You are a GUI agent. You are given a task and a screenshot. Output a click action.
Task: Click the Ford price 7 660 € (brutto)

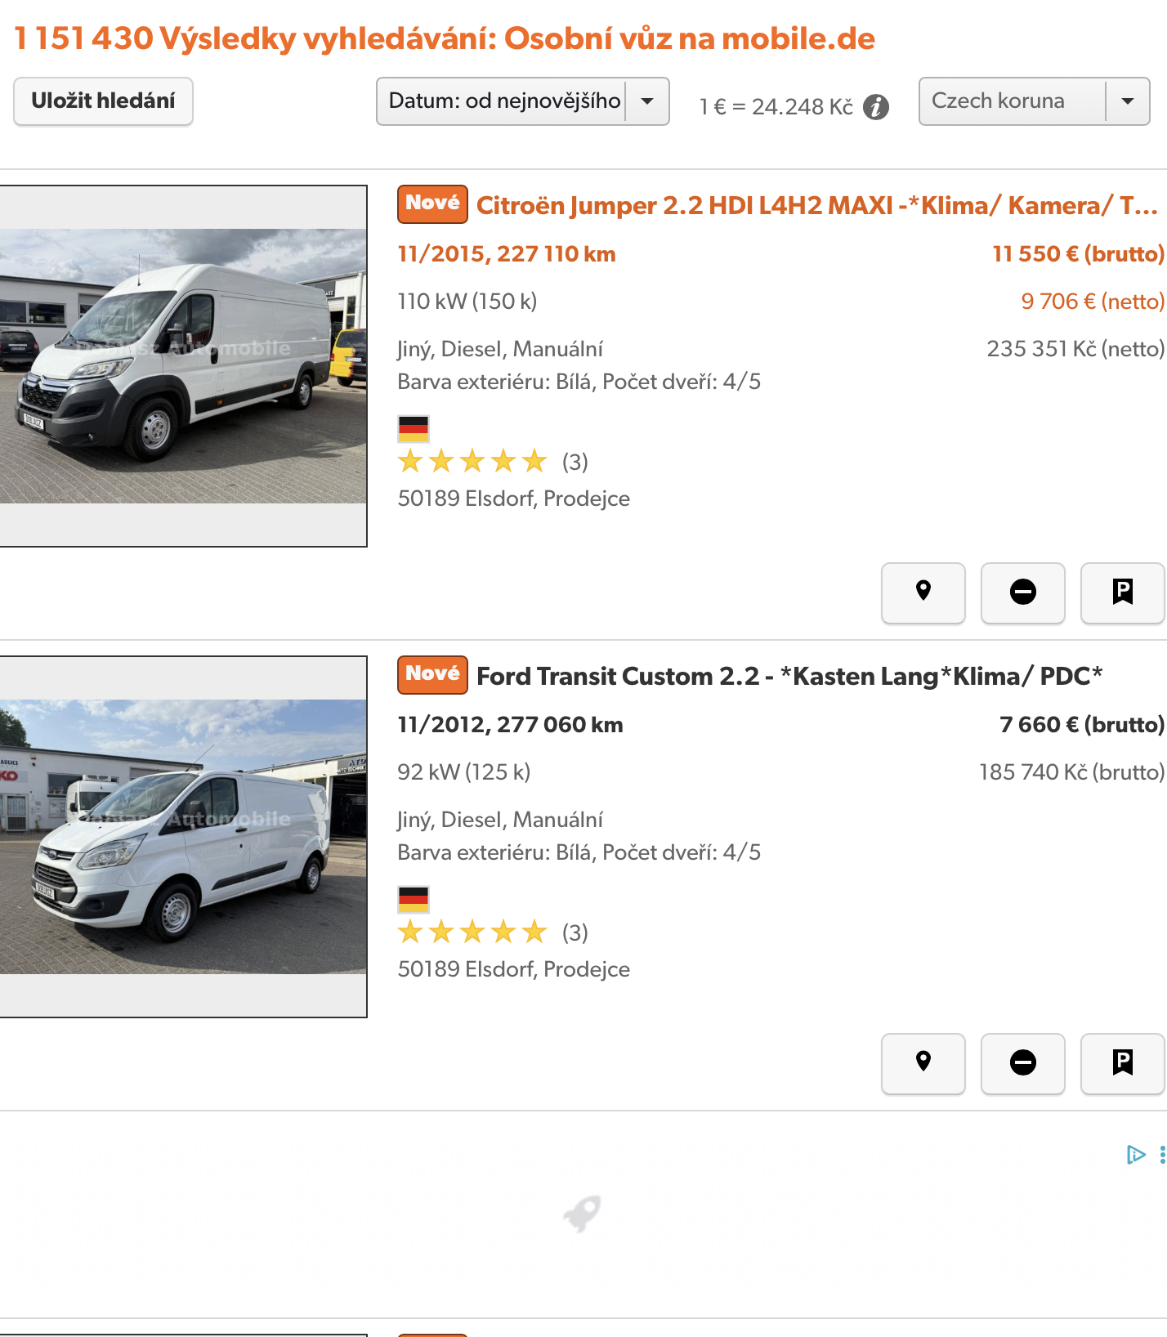coord(1082,725)
